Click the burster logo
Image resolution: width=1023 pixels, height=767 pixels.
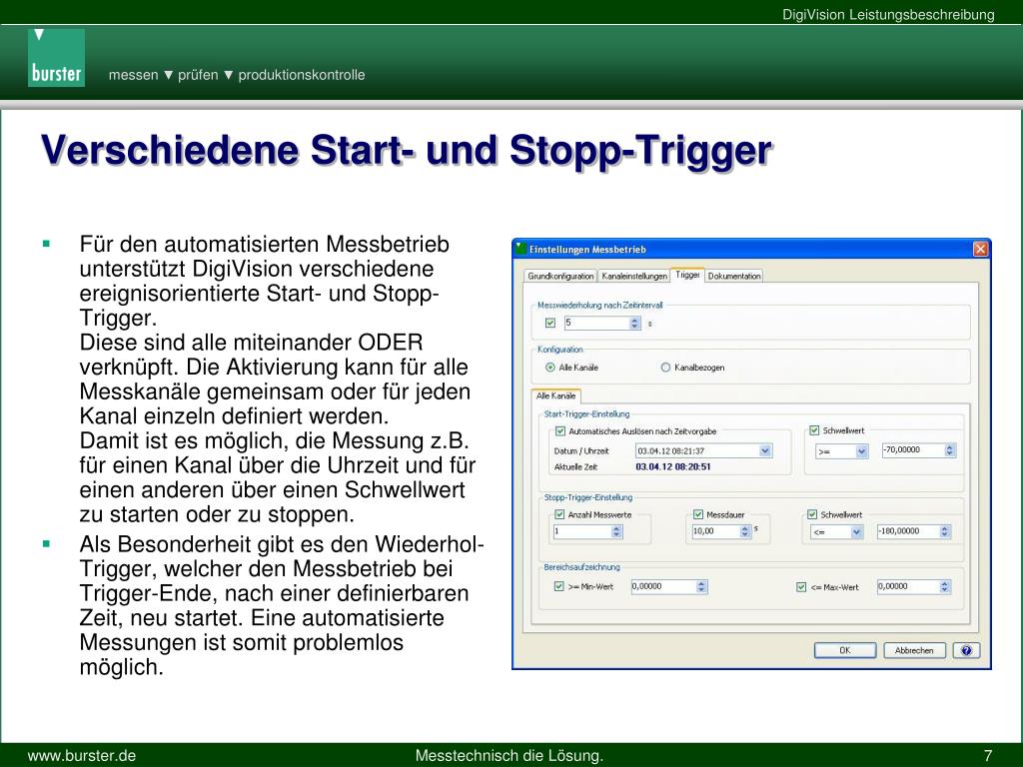click(x=56, y=57)
